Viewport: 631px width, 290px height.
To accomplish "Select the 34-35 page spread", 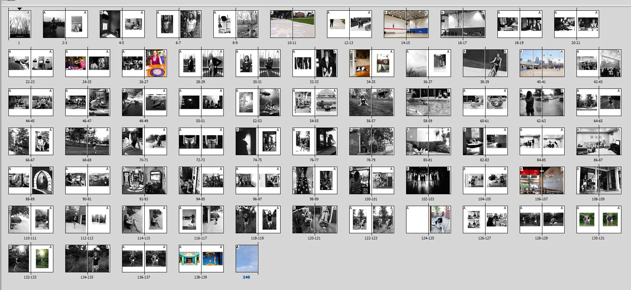I will (x=371, y=63).
